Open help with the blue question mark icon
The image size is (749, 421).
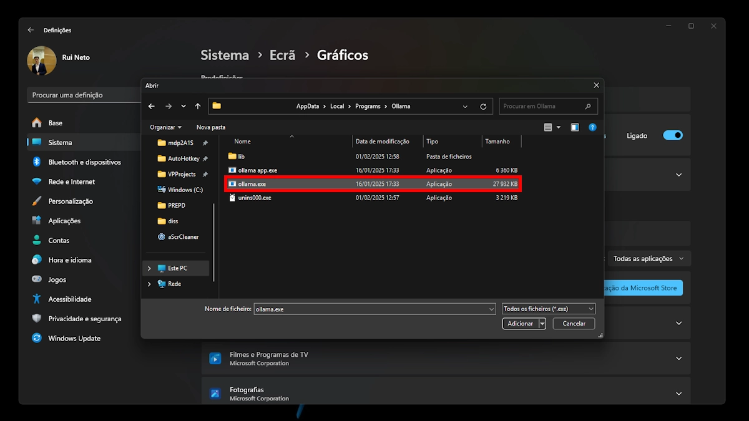pyautogui.click(x=592, y=127)
